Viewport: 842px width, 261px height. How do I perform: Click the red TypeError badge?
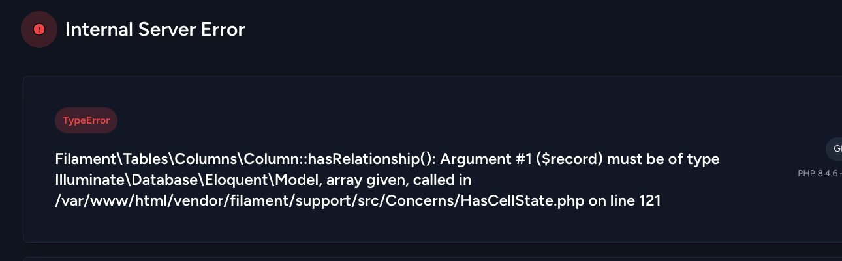pos(86,120)
